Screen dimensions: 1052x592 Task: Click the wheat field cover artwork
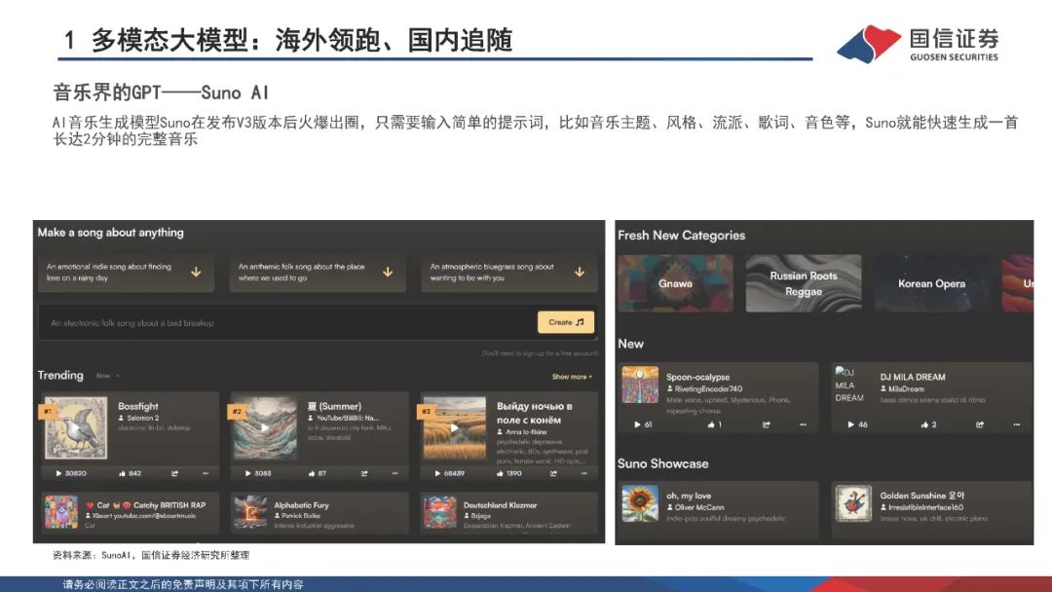pyautogui.click(x=454, y=428)
